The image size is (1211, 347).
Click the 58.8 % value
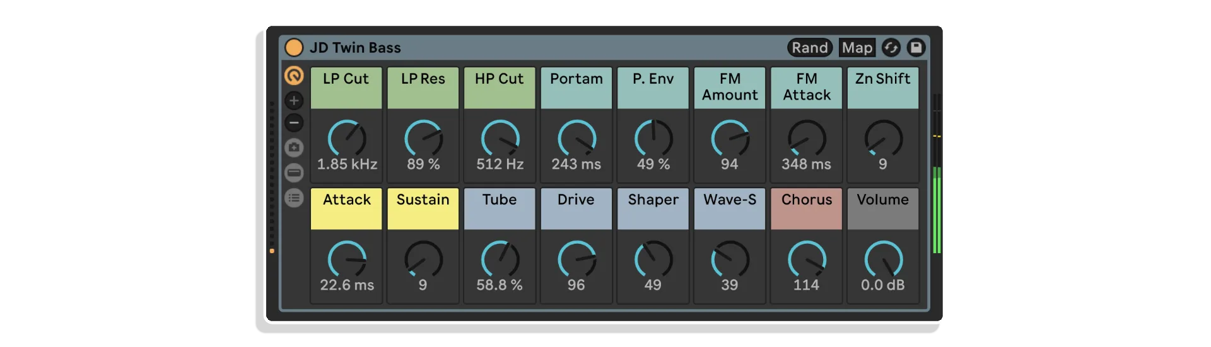point(500,285)
